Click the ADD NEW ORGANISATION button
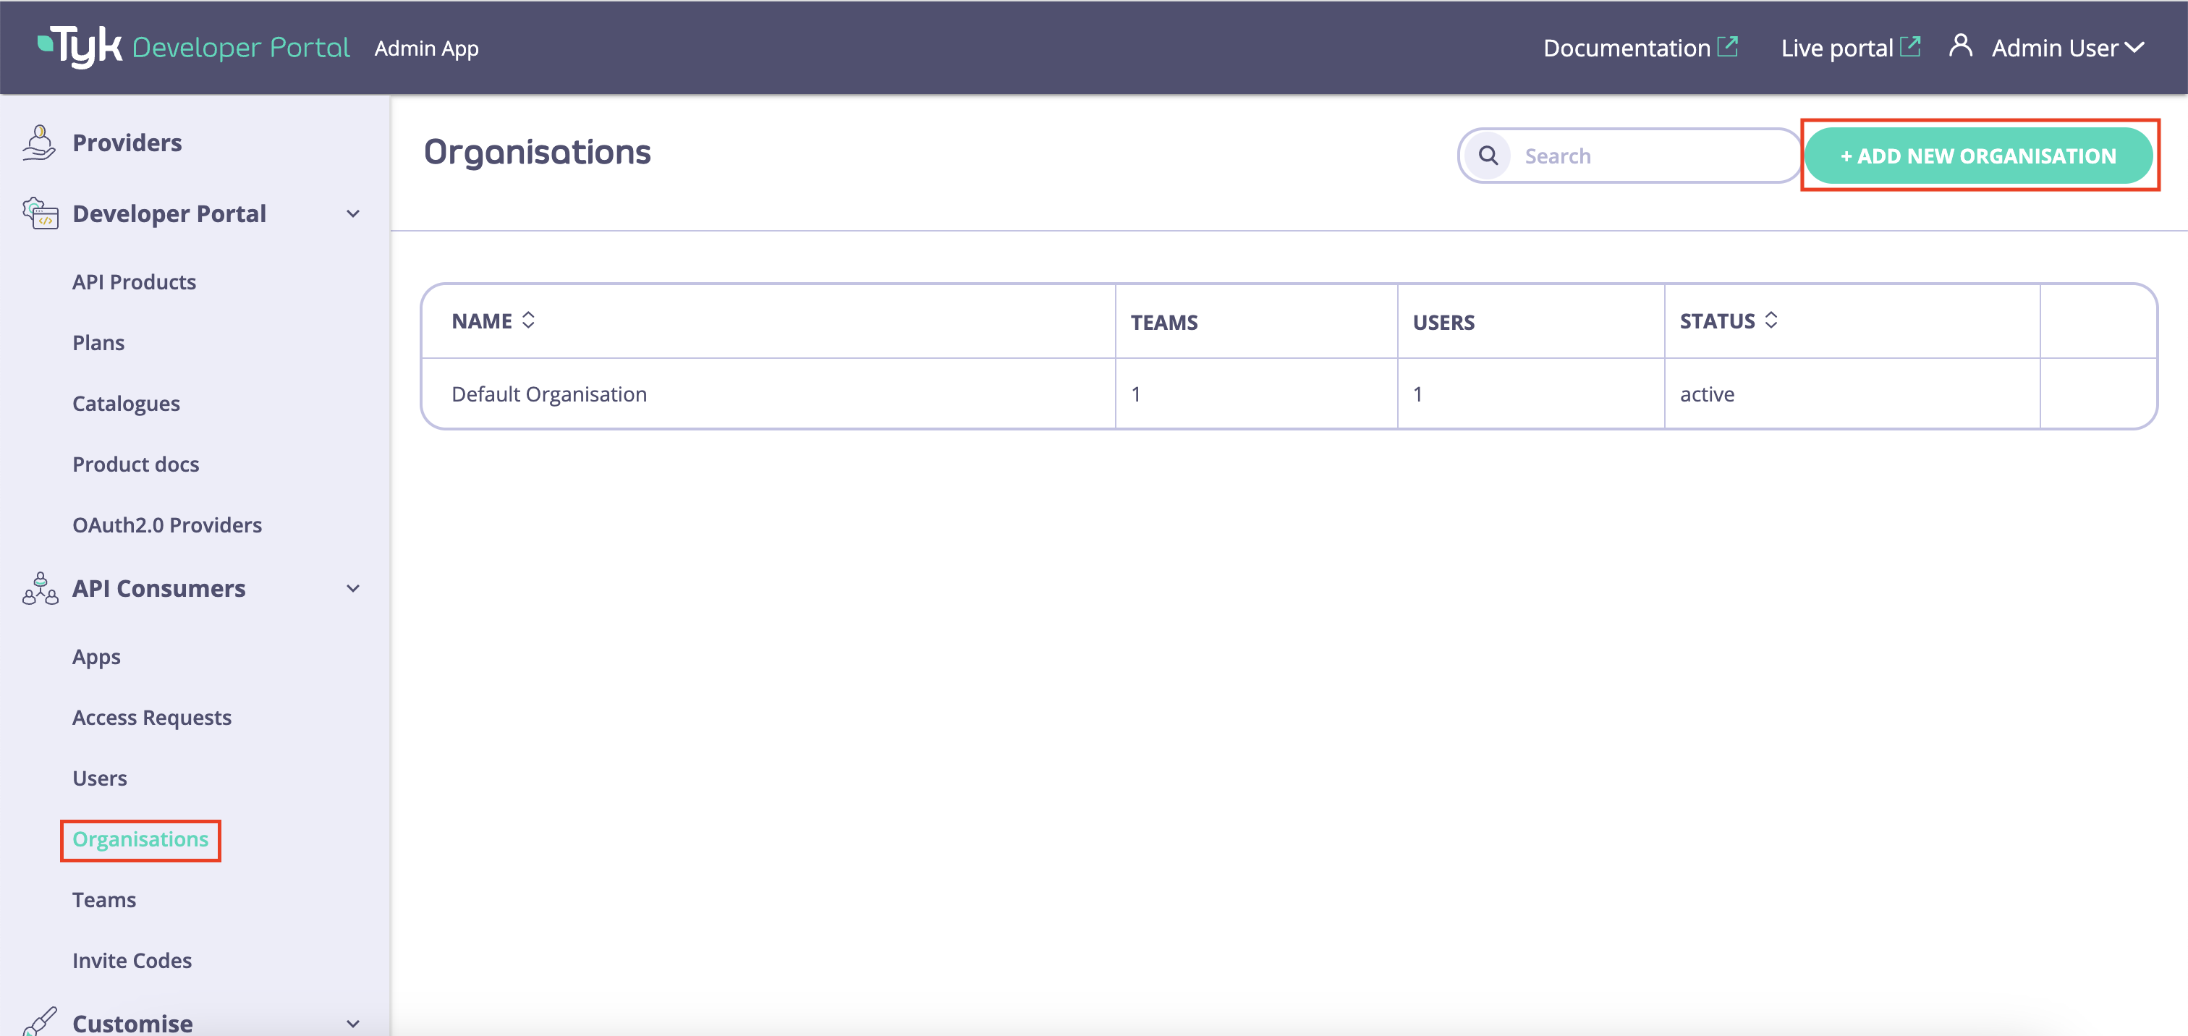The width and height of the screenshot is (2188, 1036). pos(1979,156)
